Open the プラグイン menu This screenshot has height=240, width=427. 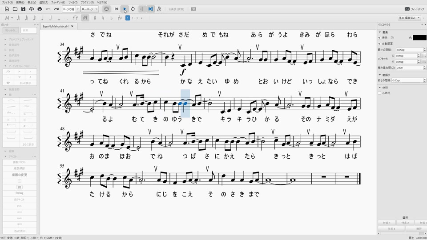click(87, 3)
